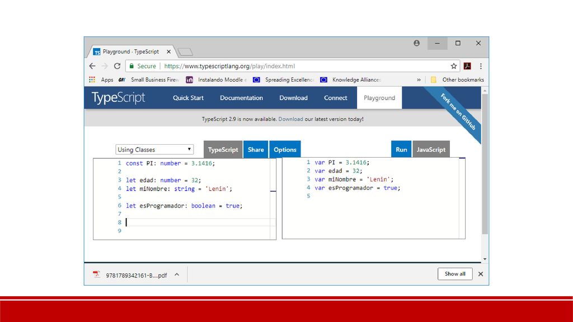Viewport: 573px width, 322px height.
Task: Minimize the Chrome window
Action: pyautogui.click(x=438, y=43)
